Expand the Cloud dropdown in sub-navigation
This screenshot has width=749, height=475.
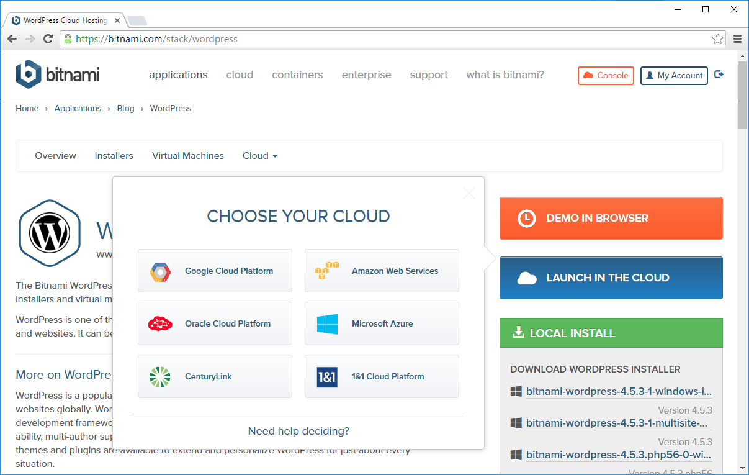pyautogui.click(x=260, y=156)
